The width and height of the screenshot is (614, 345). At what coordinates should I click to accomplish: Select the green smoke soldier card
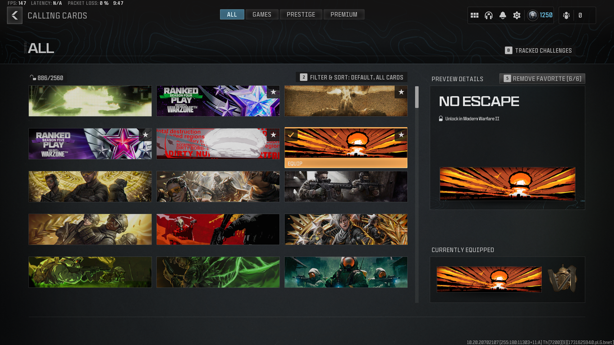point(218,272)
